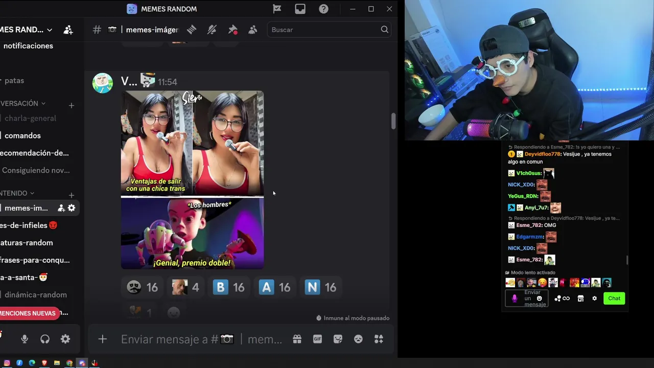Click the Discord message input field

(x=201, y=339)
